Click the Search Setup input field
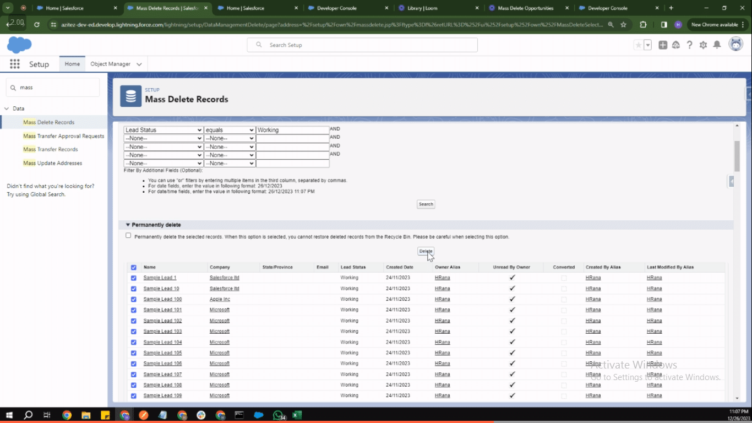 [x=362, y=45]
